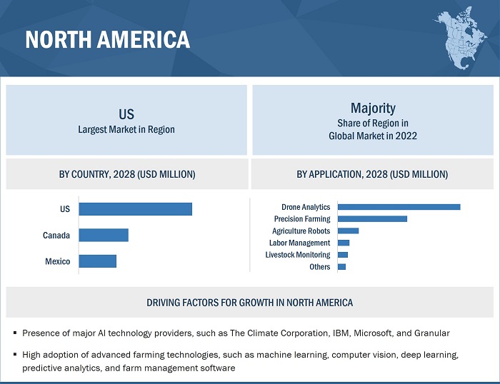Click the bullet about major AI technology providers
500x384 pixels.
236,333
